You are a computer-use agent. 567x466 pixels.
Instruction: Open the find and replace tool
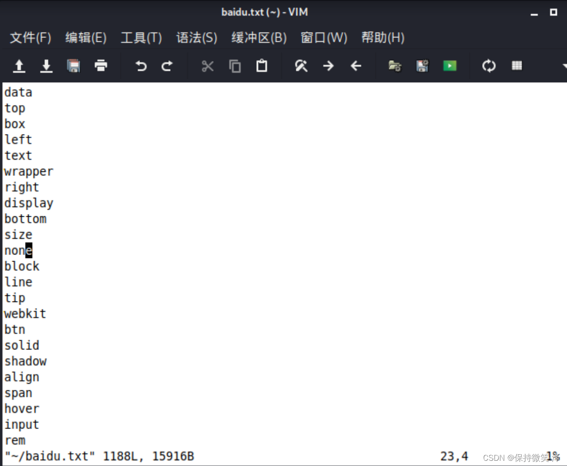click(301, 66)
